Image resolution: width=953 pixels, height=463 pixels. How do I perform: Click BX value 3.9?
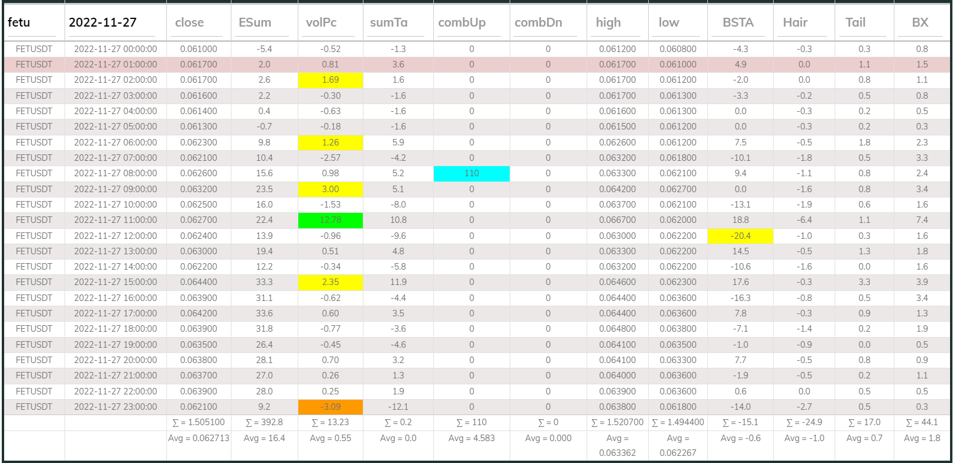[922, 282]
